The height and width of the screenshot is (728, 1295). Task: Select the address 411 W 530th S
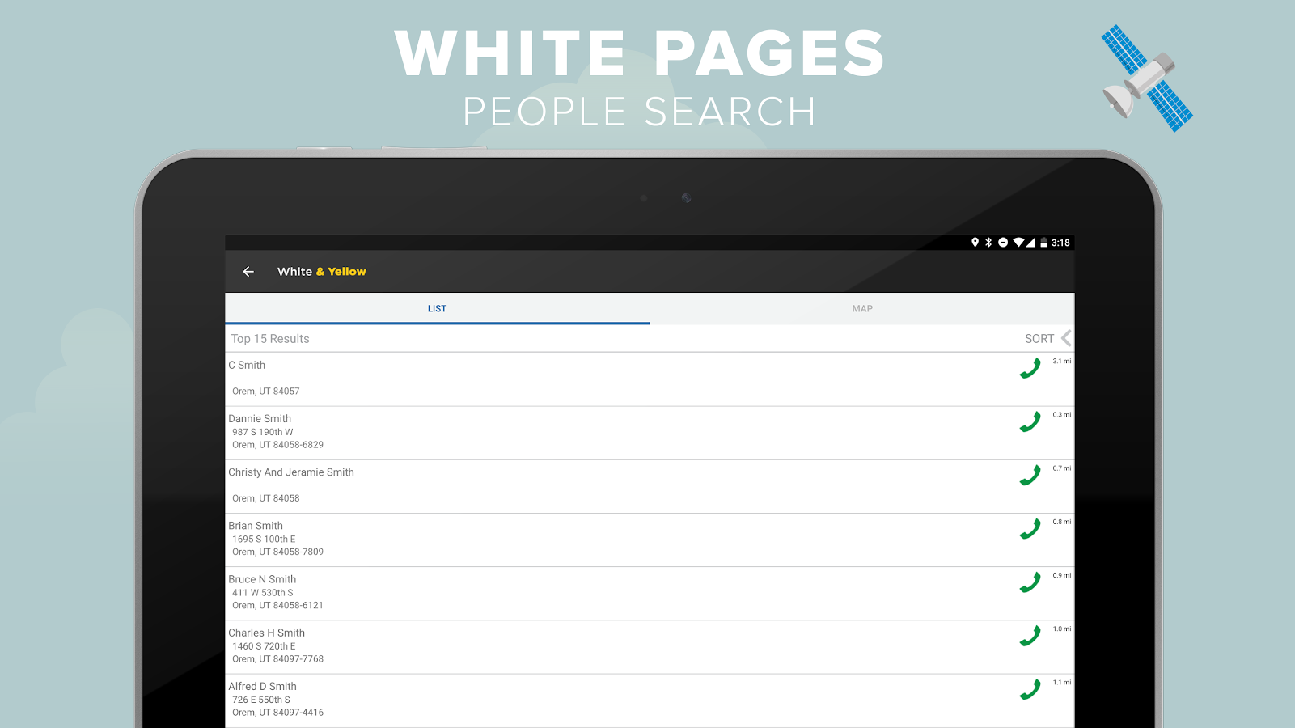(x=263, y=592)
